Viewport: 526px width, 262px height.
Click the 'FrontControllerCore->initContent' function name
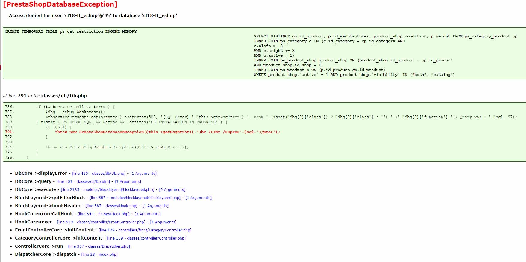pos(54,230)
